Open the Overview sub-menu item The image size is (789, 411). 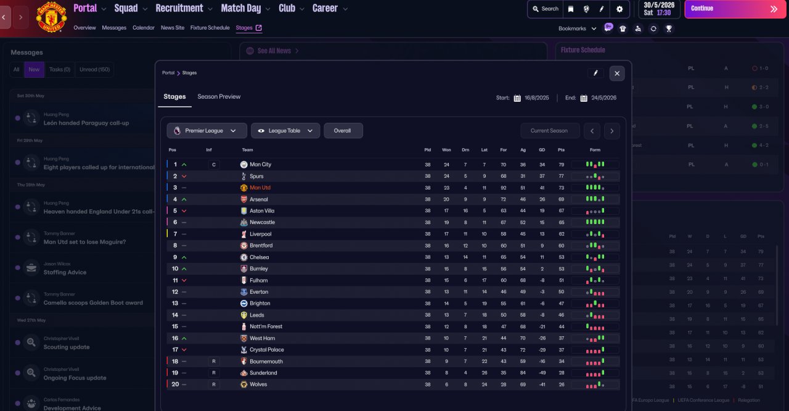(x=84, y=28)
